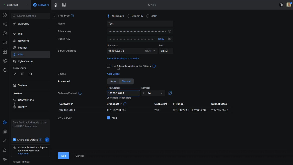Click the VPN Type info icon
The width and height of the screenshot is (293, 165).
coord(72,16)
